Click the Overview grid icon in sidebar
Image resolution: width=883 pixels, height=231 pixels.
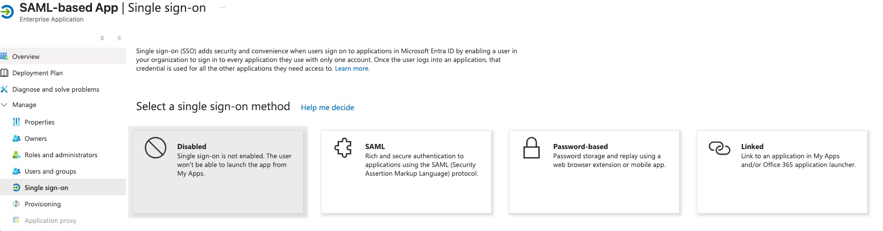4,56
